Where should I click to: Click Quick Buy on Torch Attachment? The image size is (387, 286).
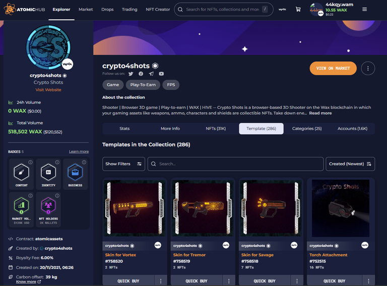click(335, 281)
